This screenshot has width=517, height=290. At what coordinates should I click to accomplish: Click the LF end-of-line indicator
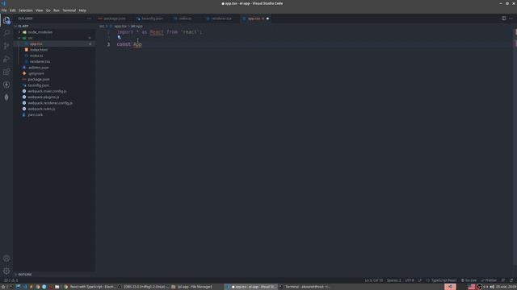pos(420,280)
